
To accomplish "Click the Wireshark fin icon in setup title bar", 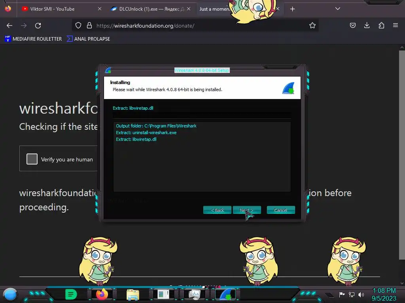I will 108,70.
